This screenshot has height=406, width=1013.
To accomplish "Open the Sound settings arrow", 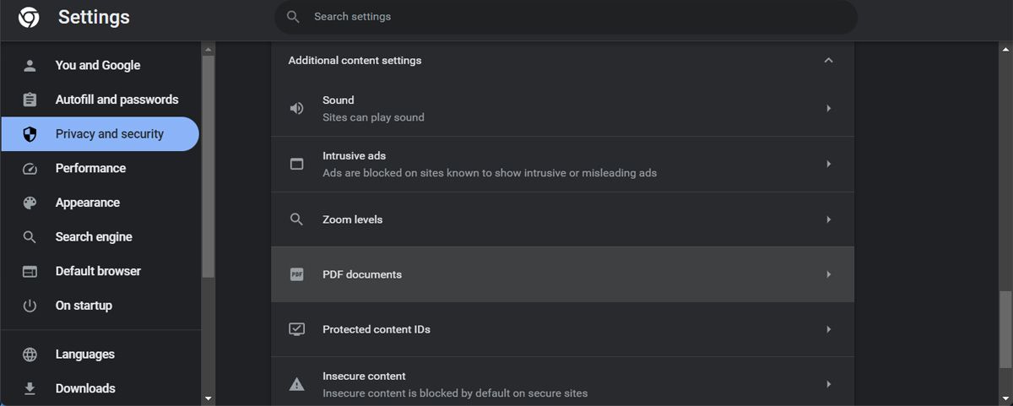I will pyautogui.click(x=828, y=108).
